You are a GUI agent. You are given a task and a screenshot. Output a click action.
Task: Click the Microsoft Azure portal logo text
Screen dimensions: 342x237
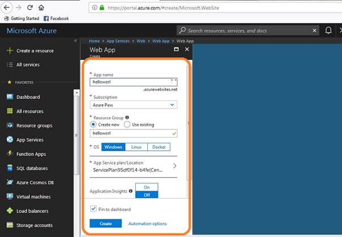(x=32, y=31)
